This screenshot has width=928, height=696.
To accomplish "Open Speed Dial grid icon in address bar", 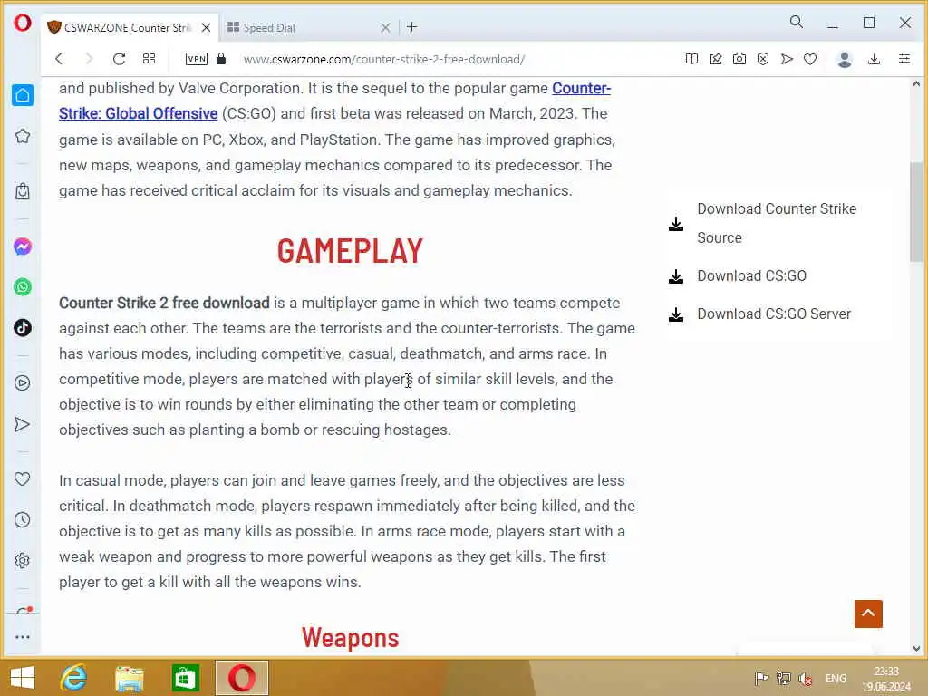I will pos(150,59).
